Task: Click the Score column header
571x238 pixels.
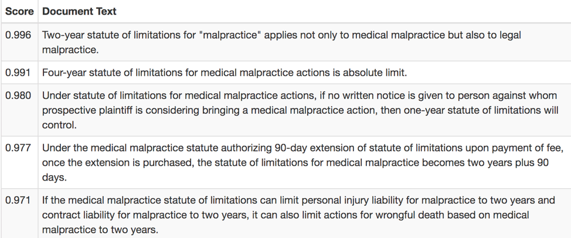Action: (x=19, y=11)
